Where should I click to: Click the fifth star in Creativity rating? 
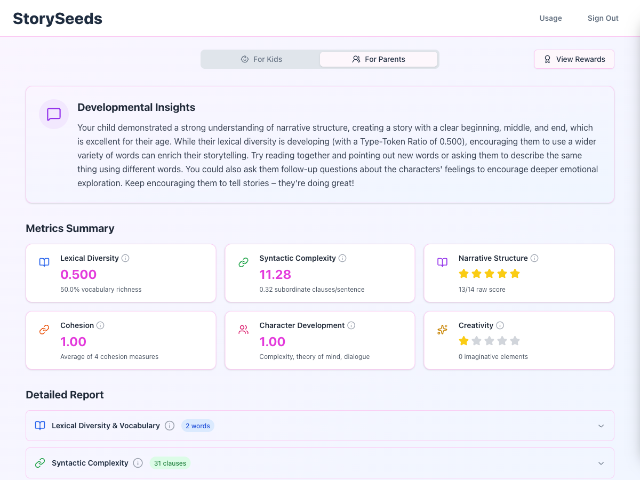[x=514, y=340]
